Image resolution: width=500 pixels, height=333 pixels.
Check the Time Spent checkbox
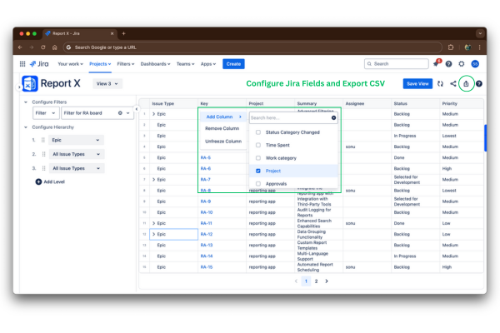point(258,146)
